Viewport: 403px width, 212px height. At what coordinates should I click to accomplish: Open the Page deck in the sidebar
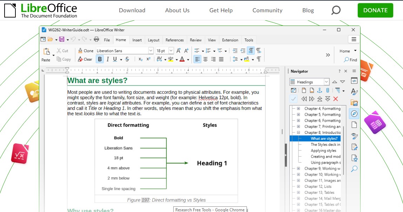tap(354, 125)
